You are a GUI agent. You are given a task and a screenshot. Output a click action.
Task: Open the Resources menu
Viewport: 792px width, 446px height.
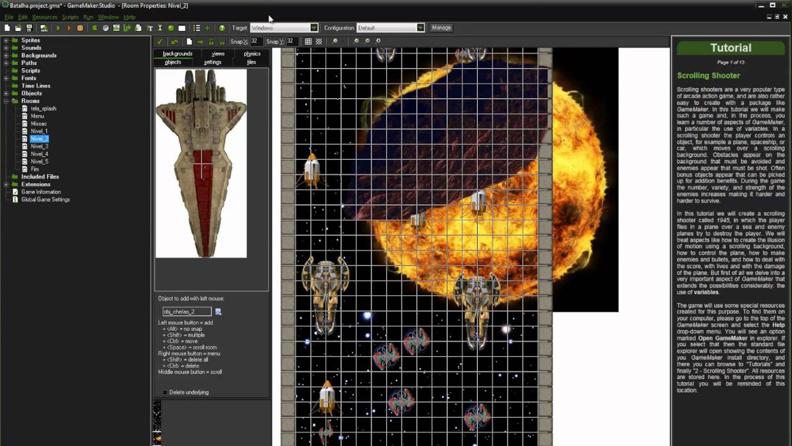(45, 17)
